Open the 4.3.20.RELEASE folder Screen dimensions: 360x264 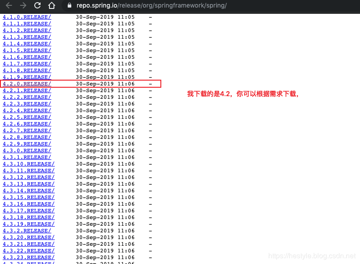pyautogui.click(x=29, y=237)
